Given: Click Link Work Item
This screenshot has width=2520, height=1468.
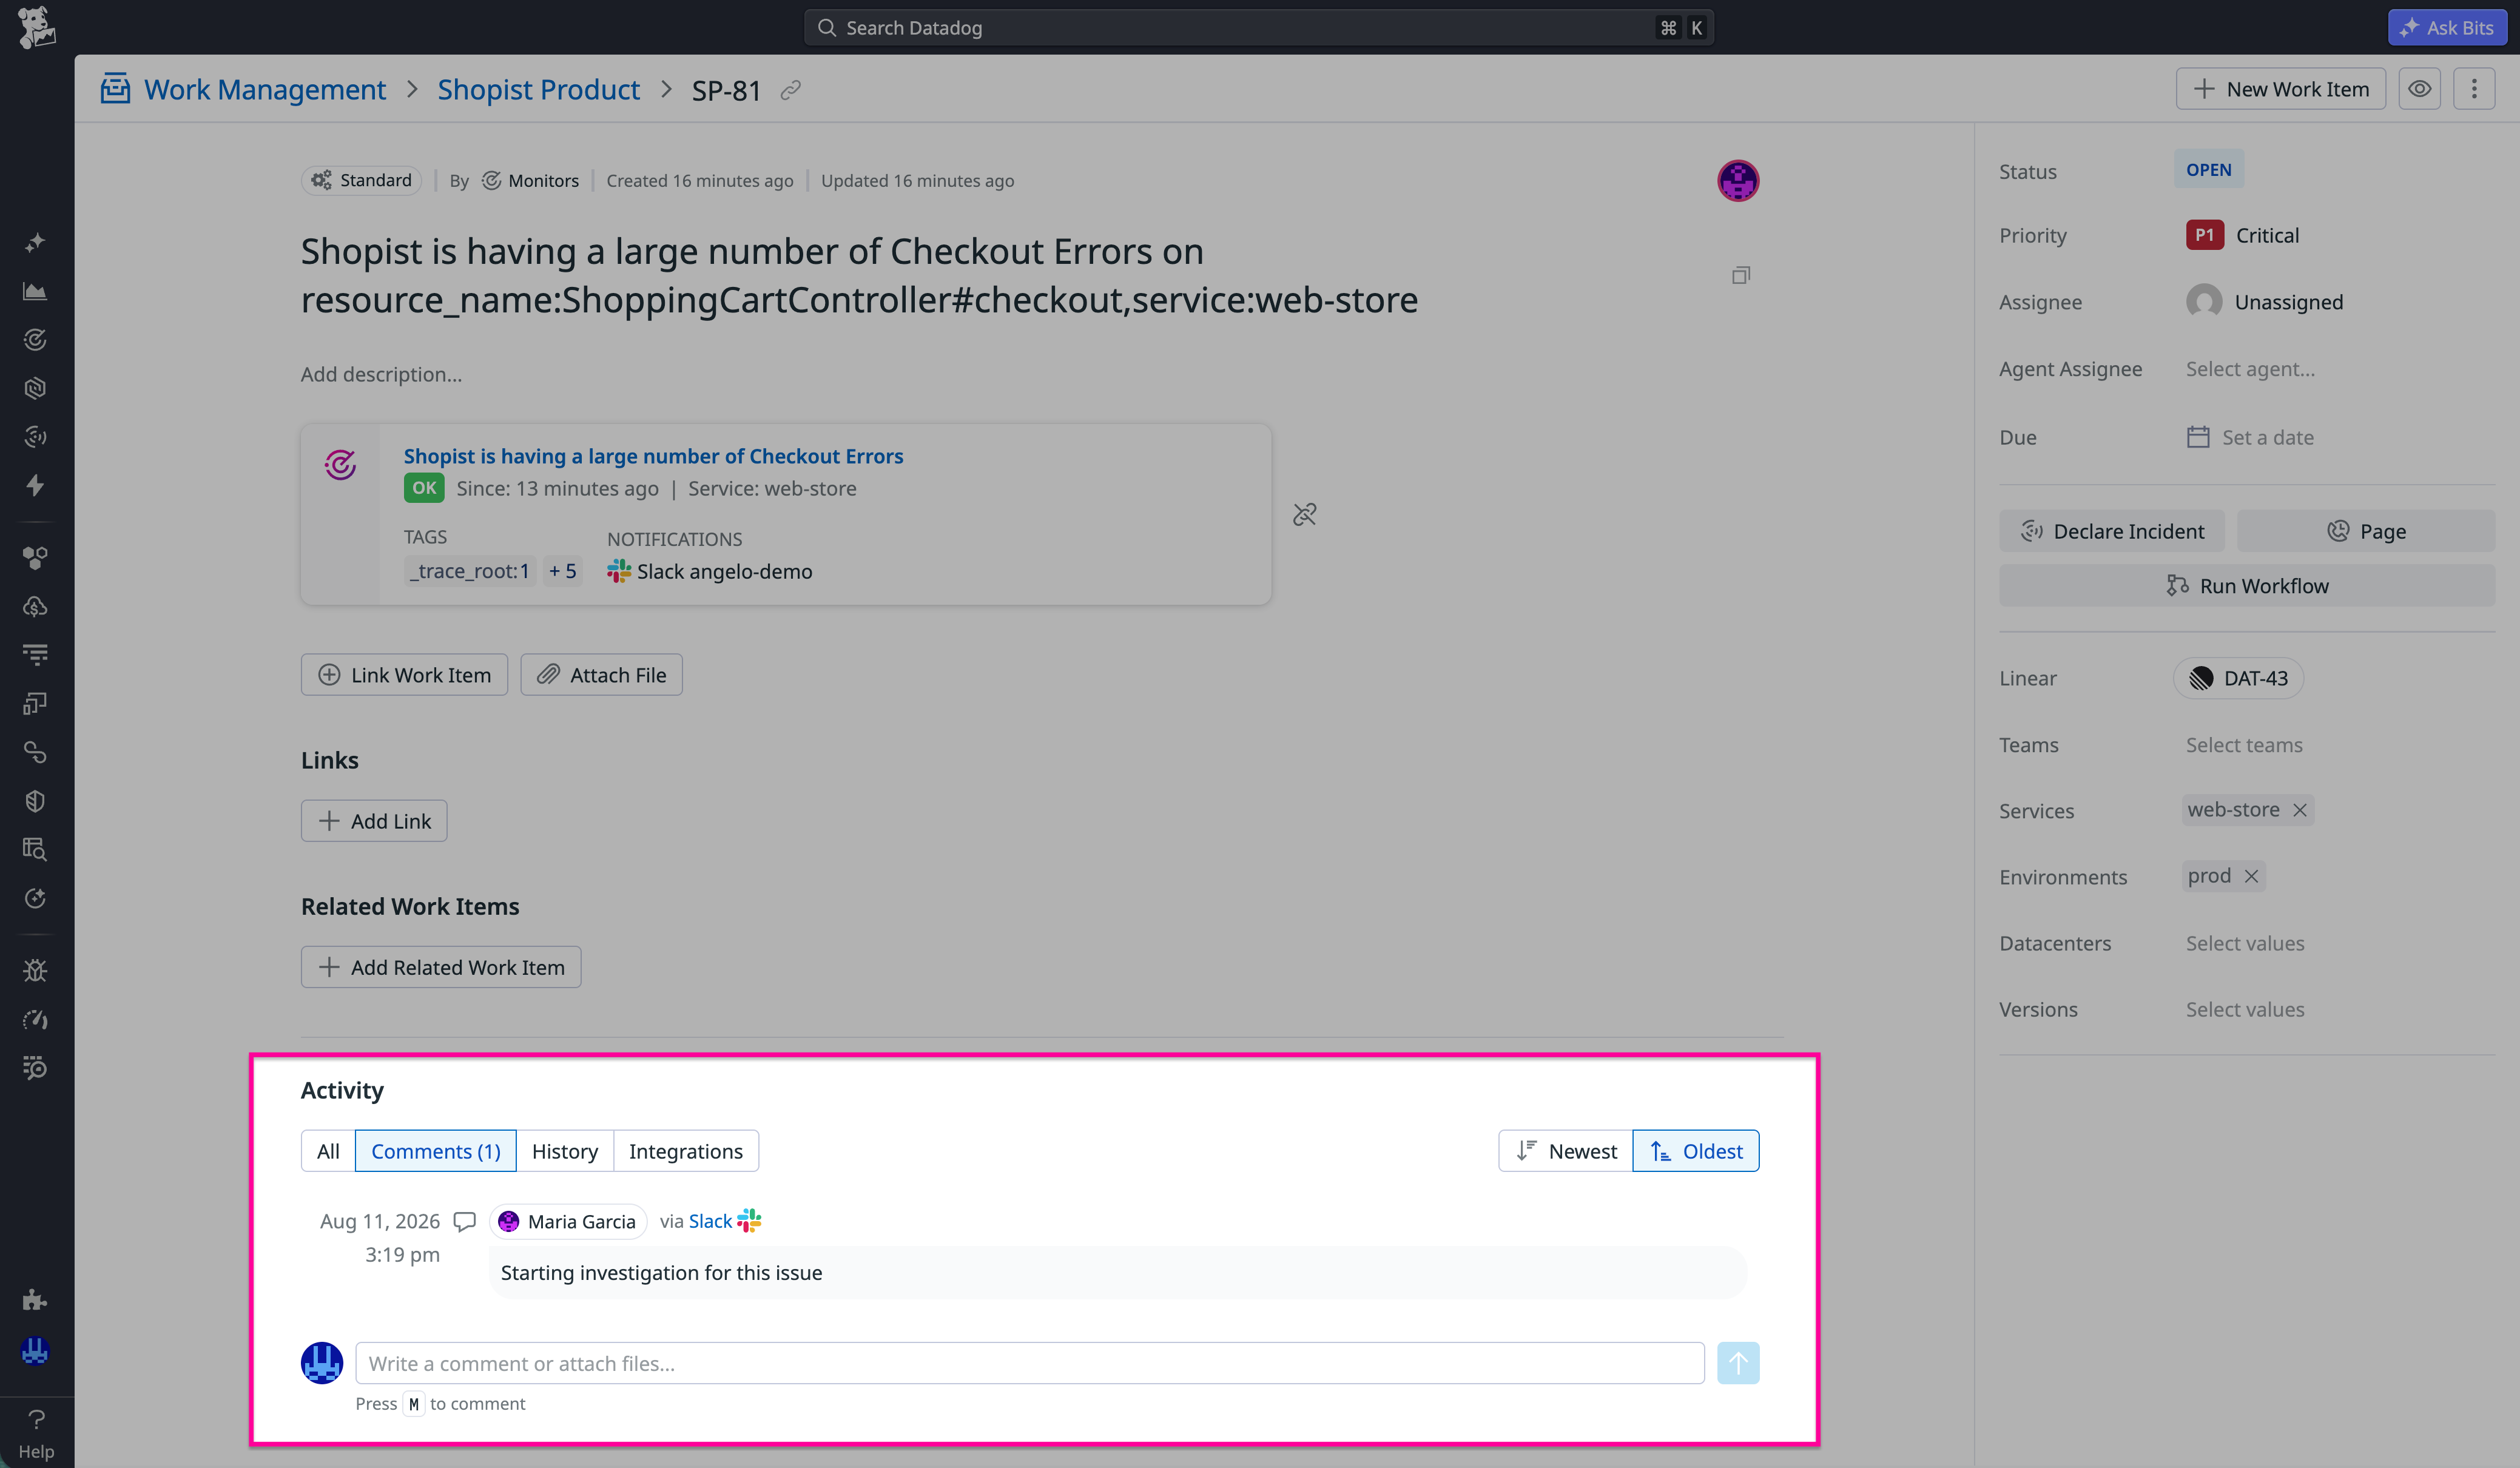Looking at the screenshot, I should pyautogui.click(x=404, y=675).
